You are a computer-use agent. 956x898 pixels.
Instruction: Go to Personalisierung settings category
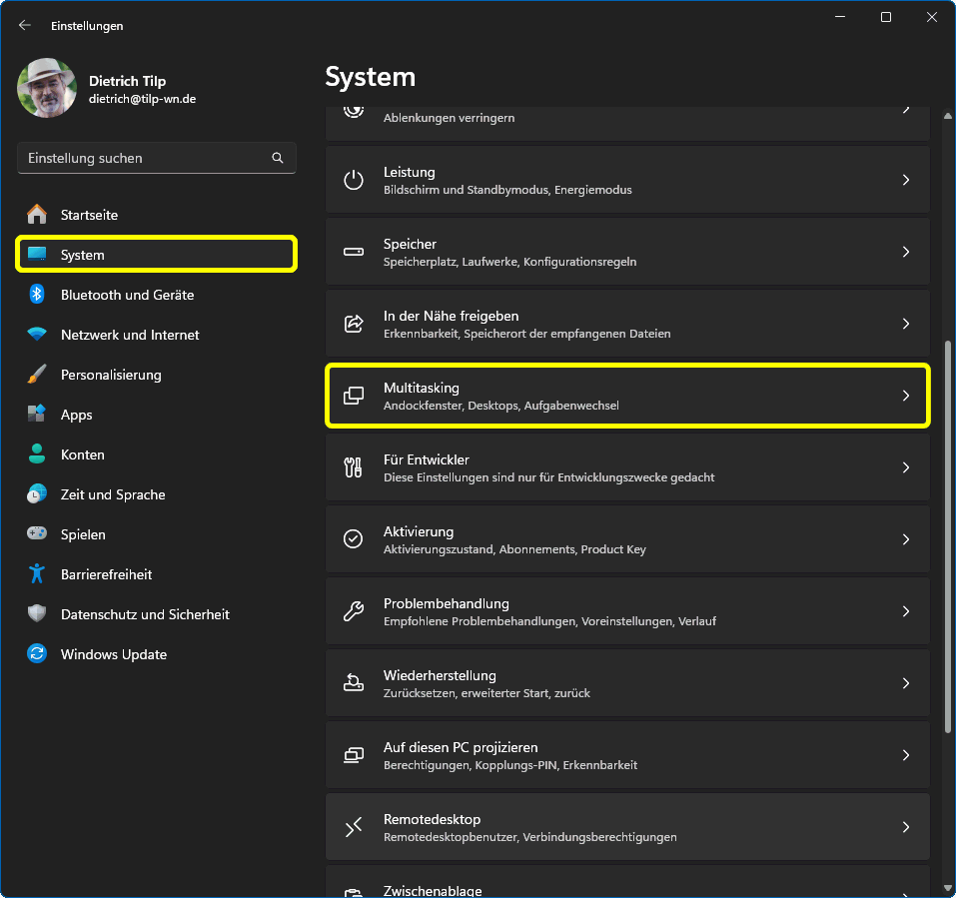tap(110, 375)
